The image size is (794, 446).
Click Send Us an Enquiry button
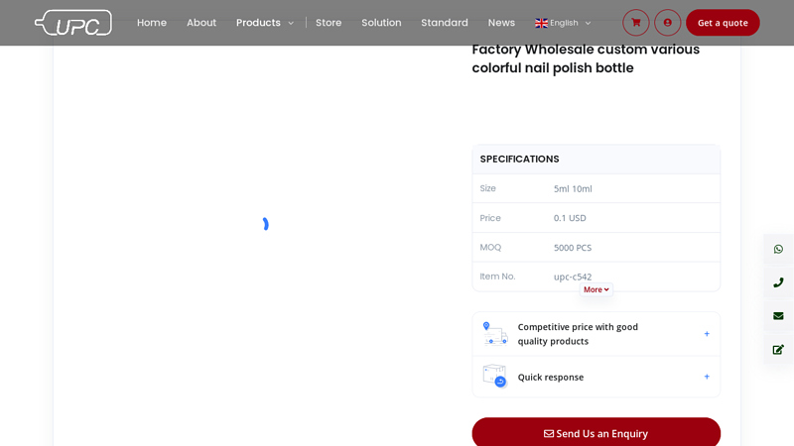tap(596, 433)
